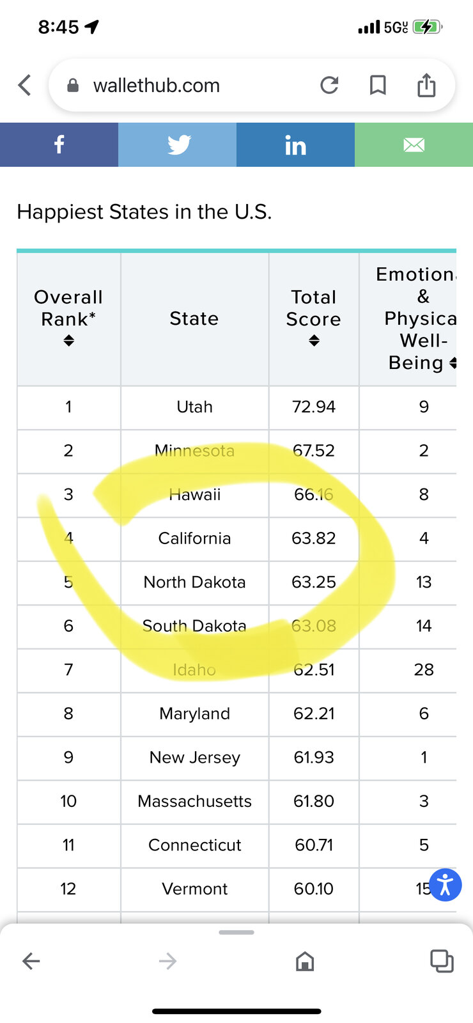Share the article on Twitter

click(x=177, y=144)
